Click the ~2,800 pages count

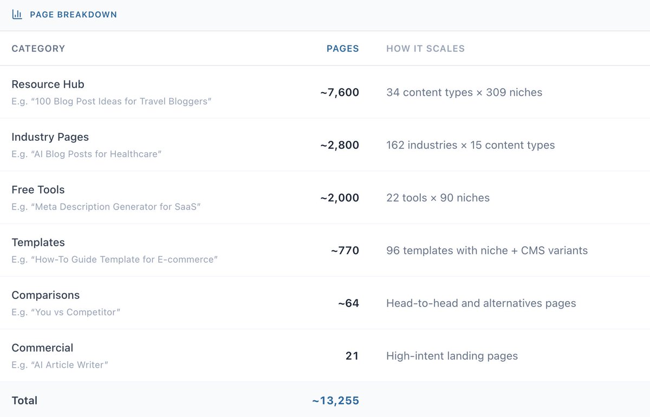pos(340,145)
